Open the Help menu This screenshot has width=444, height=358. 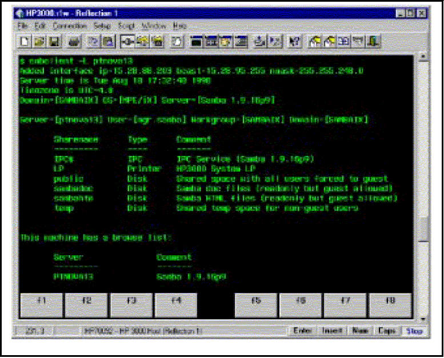(180, 26)
